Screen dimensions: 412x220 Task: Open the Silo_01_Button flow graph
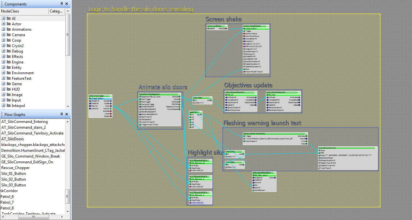[x=13, y=174]
